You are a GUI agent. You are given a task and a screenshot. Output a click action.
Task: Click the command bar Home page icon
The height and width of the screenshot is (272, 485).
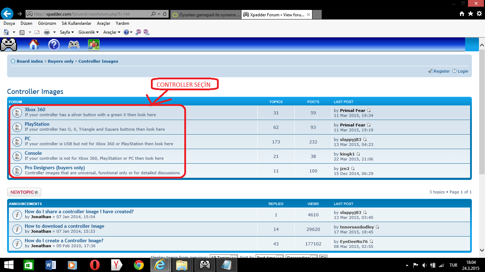(6, 32)
